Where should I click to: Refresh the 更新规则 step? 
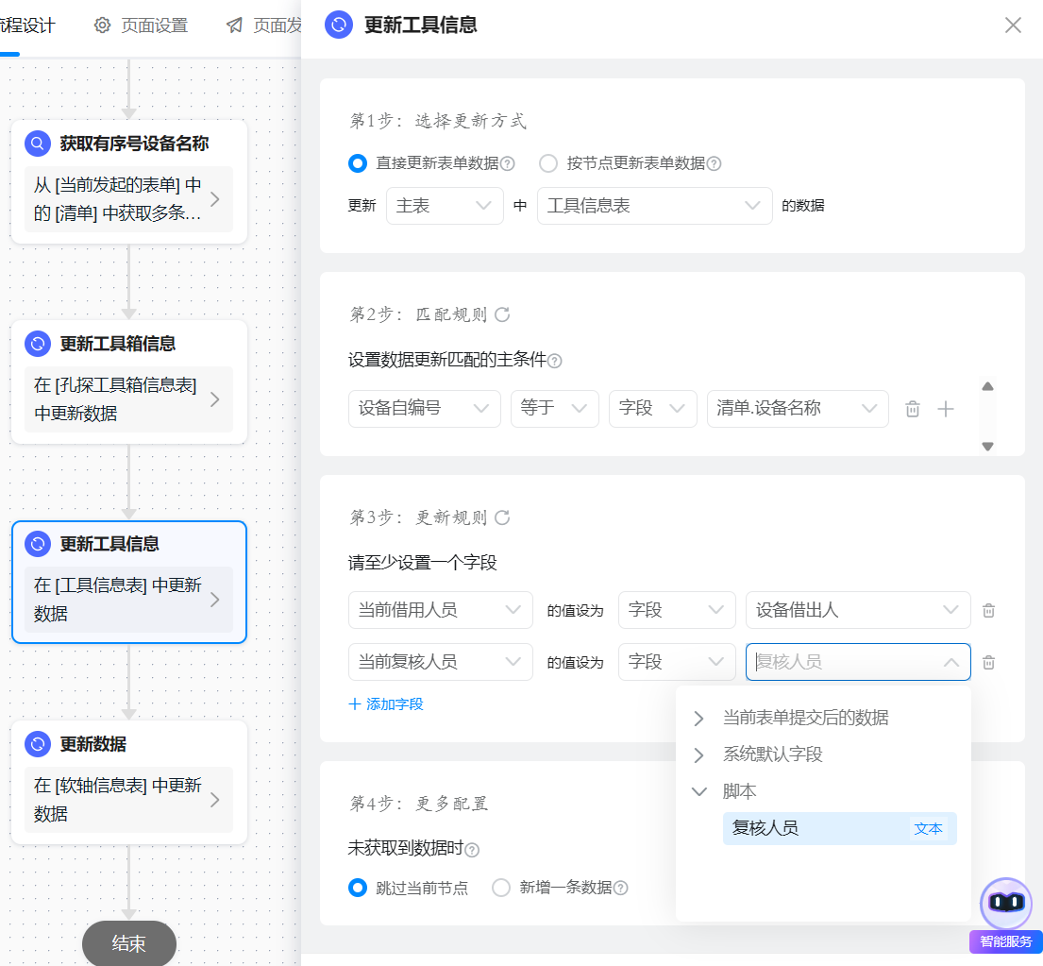pos(502,517)
